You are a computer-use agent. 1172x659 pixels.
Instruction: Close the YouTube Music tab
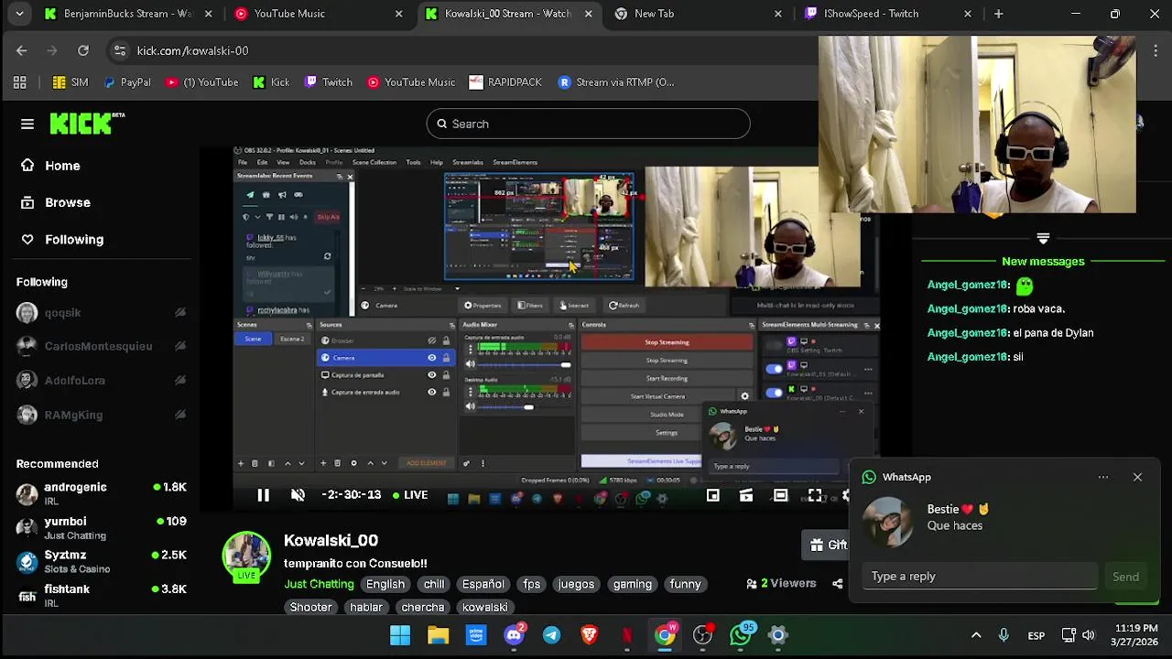coord(398,14)
